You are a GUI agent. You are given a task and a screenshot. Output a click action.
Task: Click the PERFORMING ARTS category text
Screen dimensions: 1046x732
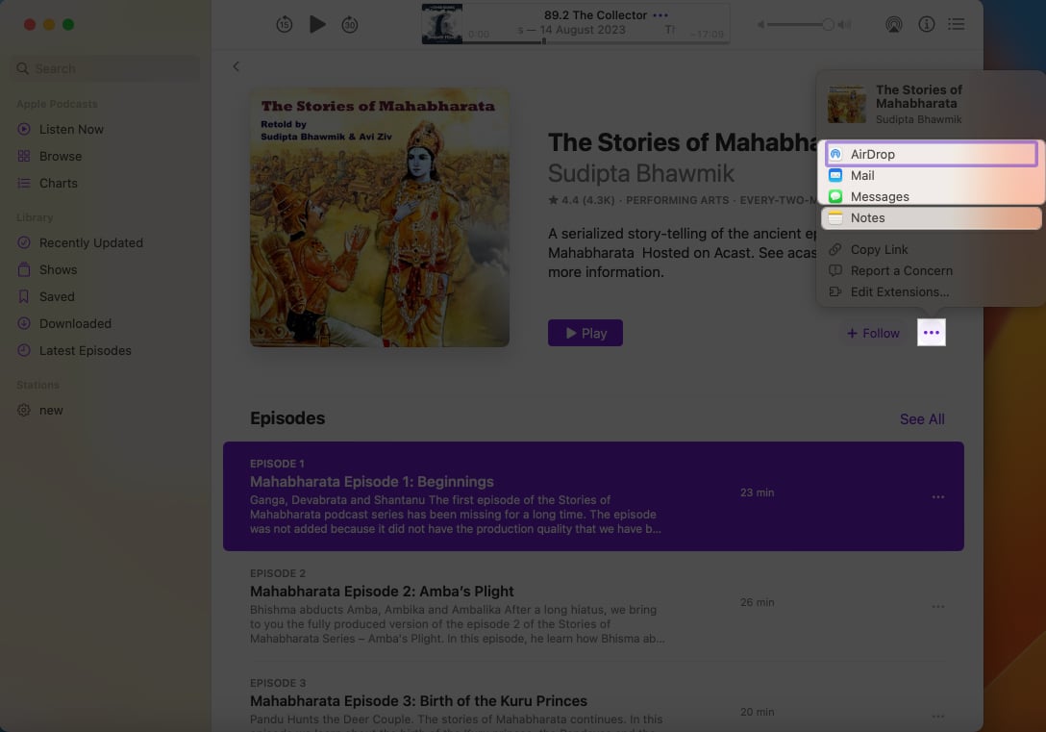tap(677, 200)
